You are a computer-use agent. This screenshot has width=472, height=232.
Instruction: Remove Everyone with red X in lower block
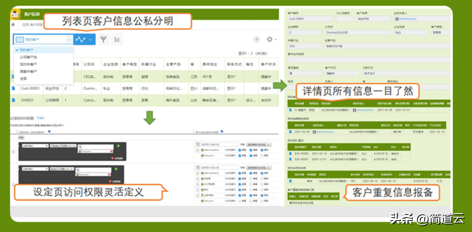pos(109,175)
